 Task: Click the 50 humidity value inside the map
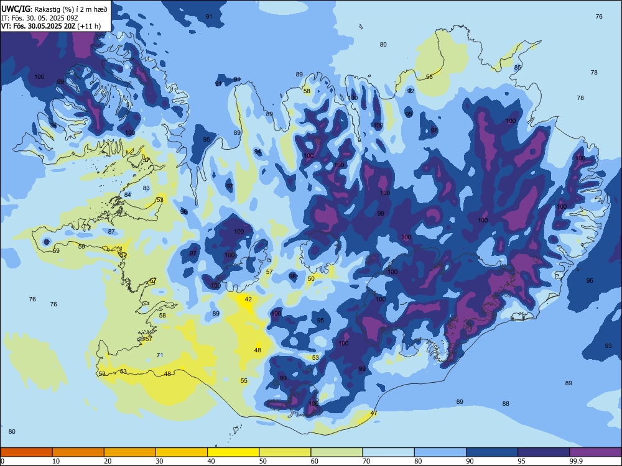311,278
